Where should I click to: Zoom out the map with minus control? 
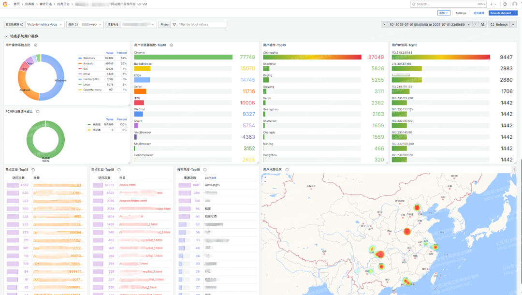coord(265,181)
